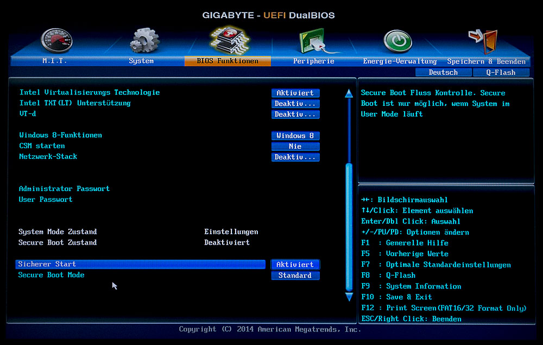
Task: Select the VT-d row label
Action: pyautogui.click(x=28, y=113)
